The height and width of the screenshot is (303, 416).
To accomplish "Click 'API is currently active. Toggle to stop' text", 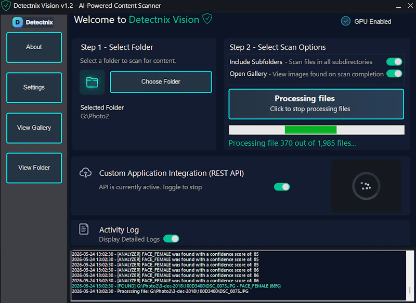I will tap(150, 187).
